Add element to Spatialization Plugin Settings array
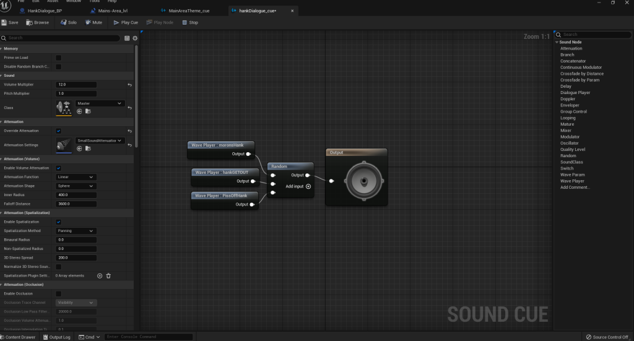The width and height of the screenshot is (634, 341). click(100, 275)
